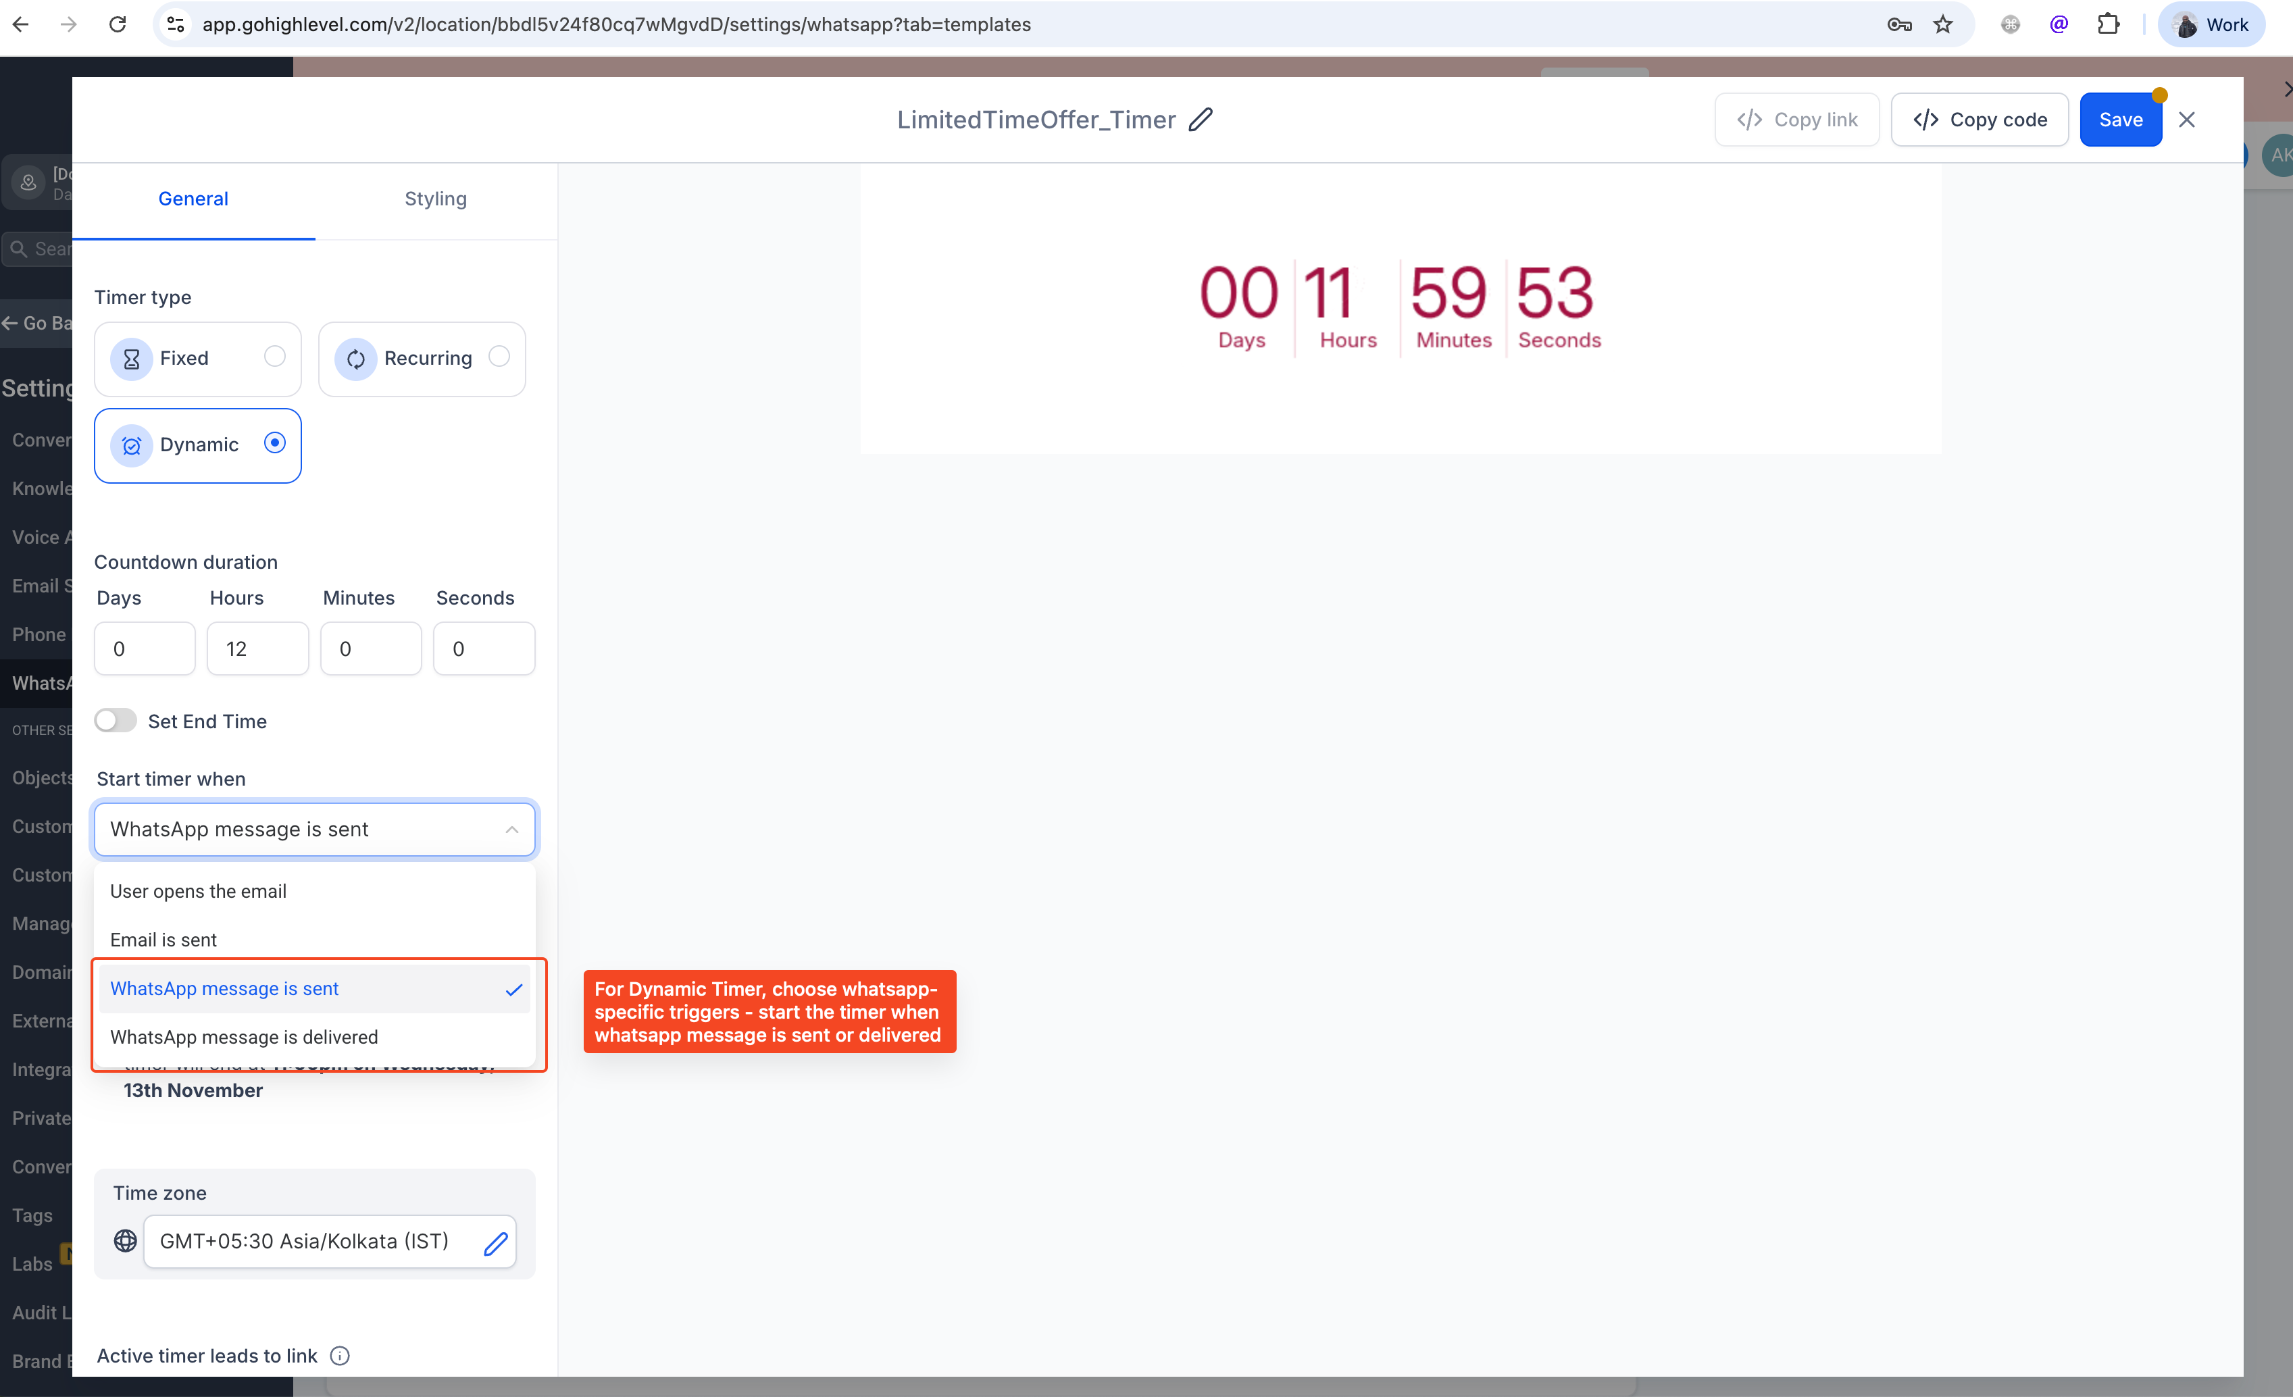This screenshot has width=2293, height=1397.
Task: Choose User opens the email option
Action: (198, 891)
